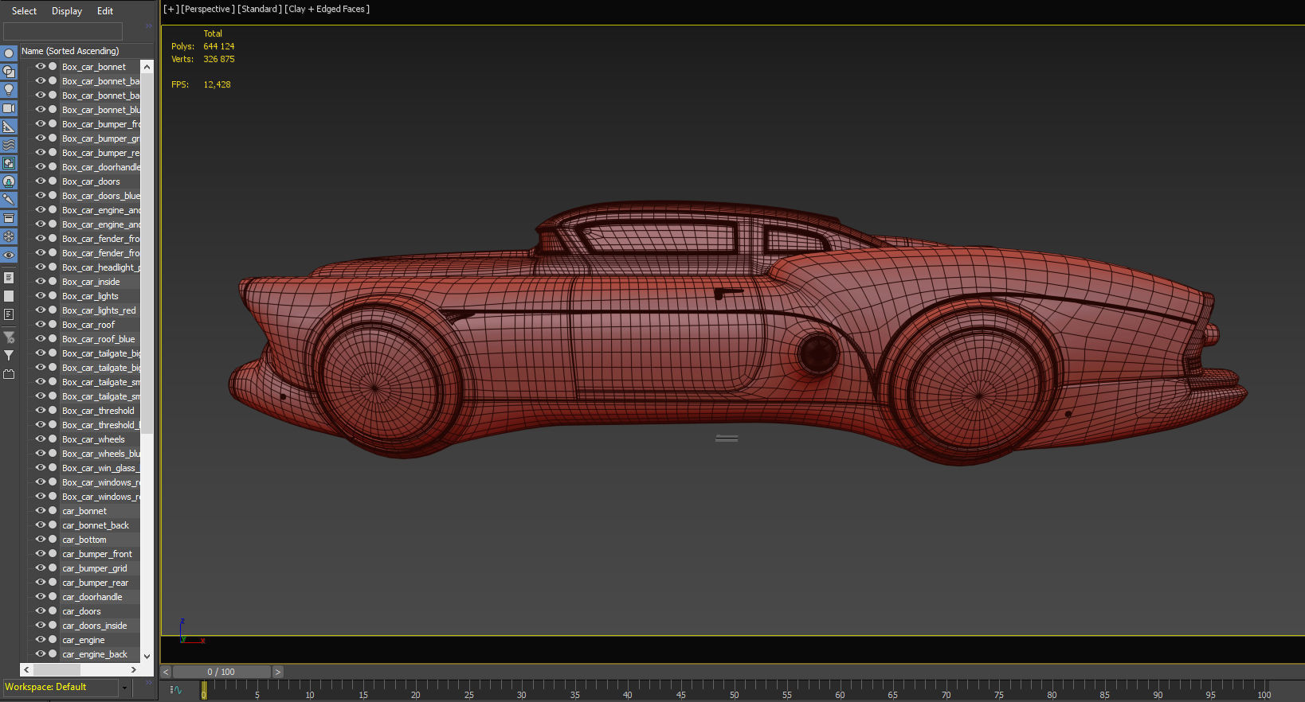
Task: Click the list scroll-up arrow button
Action: click(147, 67)
